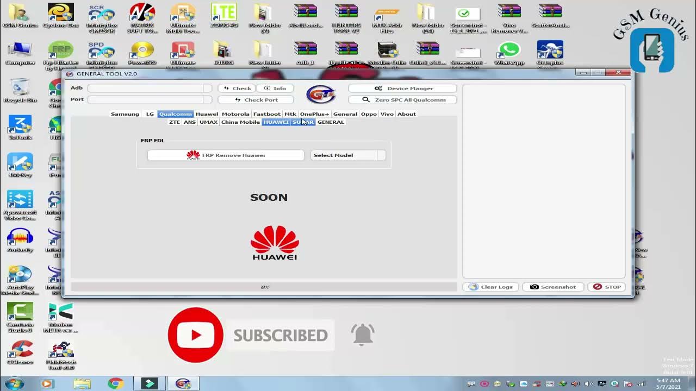Click the Audacity desktop icon

coord(20,241)
